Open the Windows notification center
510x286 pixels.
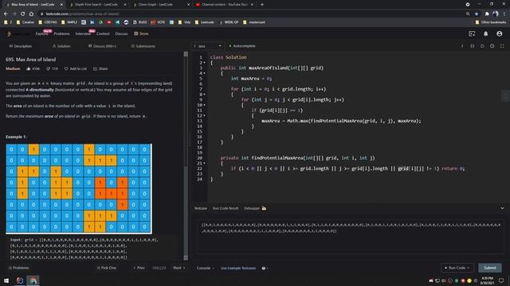(501, 280)
